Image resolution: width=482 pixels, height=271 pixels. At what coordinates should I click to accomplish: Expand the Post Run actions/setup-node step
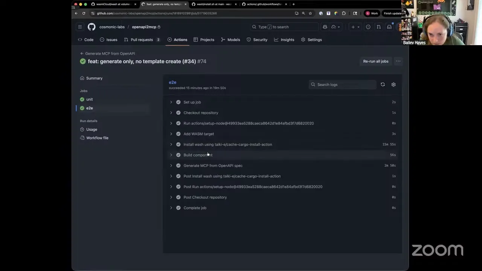point(282,186)
